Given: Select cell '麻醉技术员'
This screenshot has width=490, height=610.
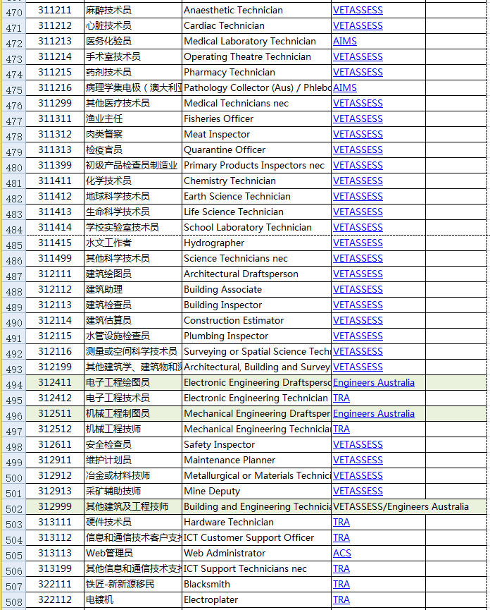Looking at the screenshot, I should pos(133,10).
